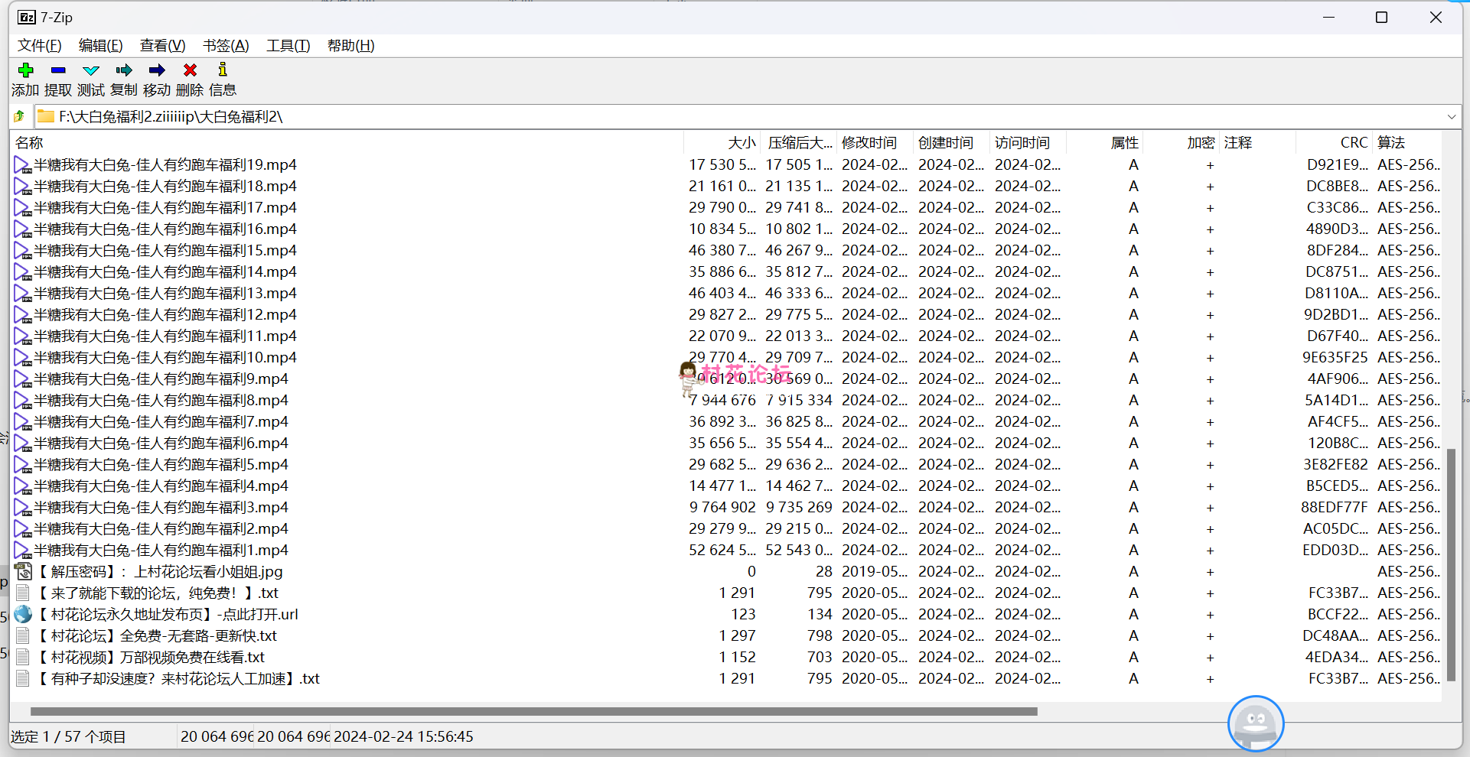This screenshot has height=757, width=1470.
Task: Click the up-one-level folder icon
Action: pyautogui.click(x=19, y=116)
